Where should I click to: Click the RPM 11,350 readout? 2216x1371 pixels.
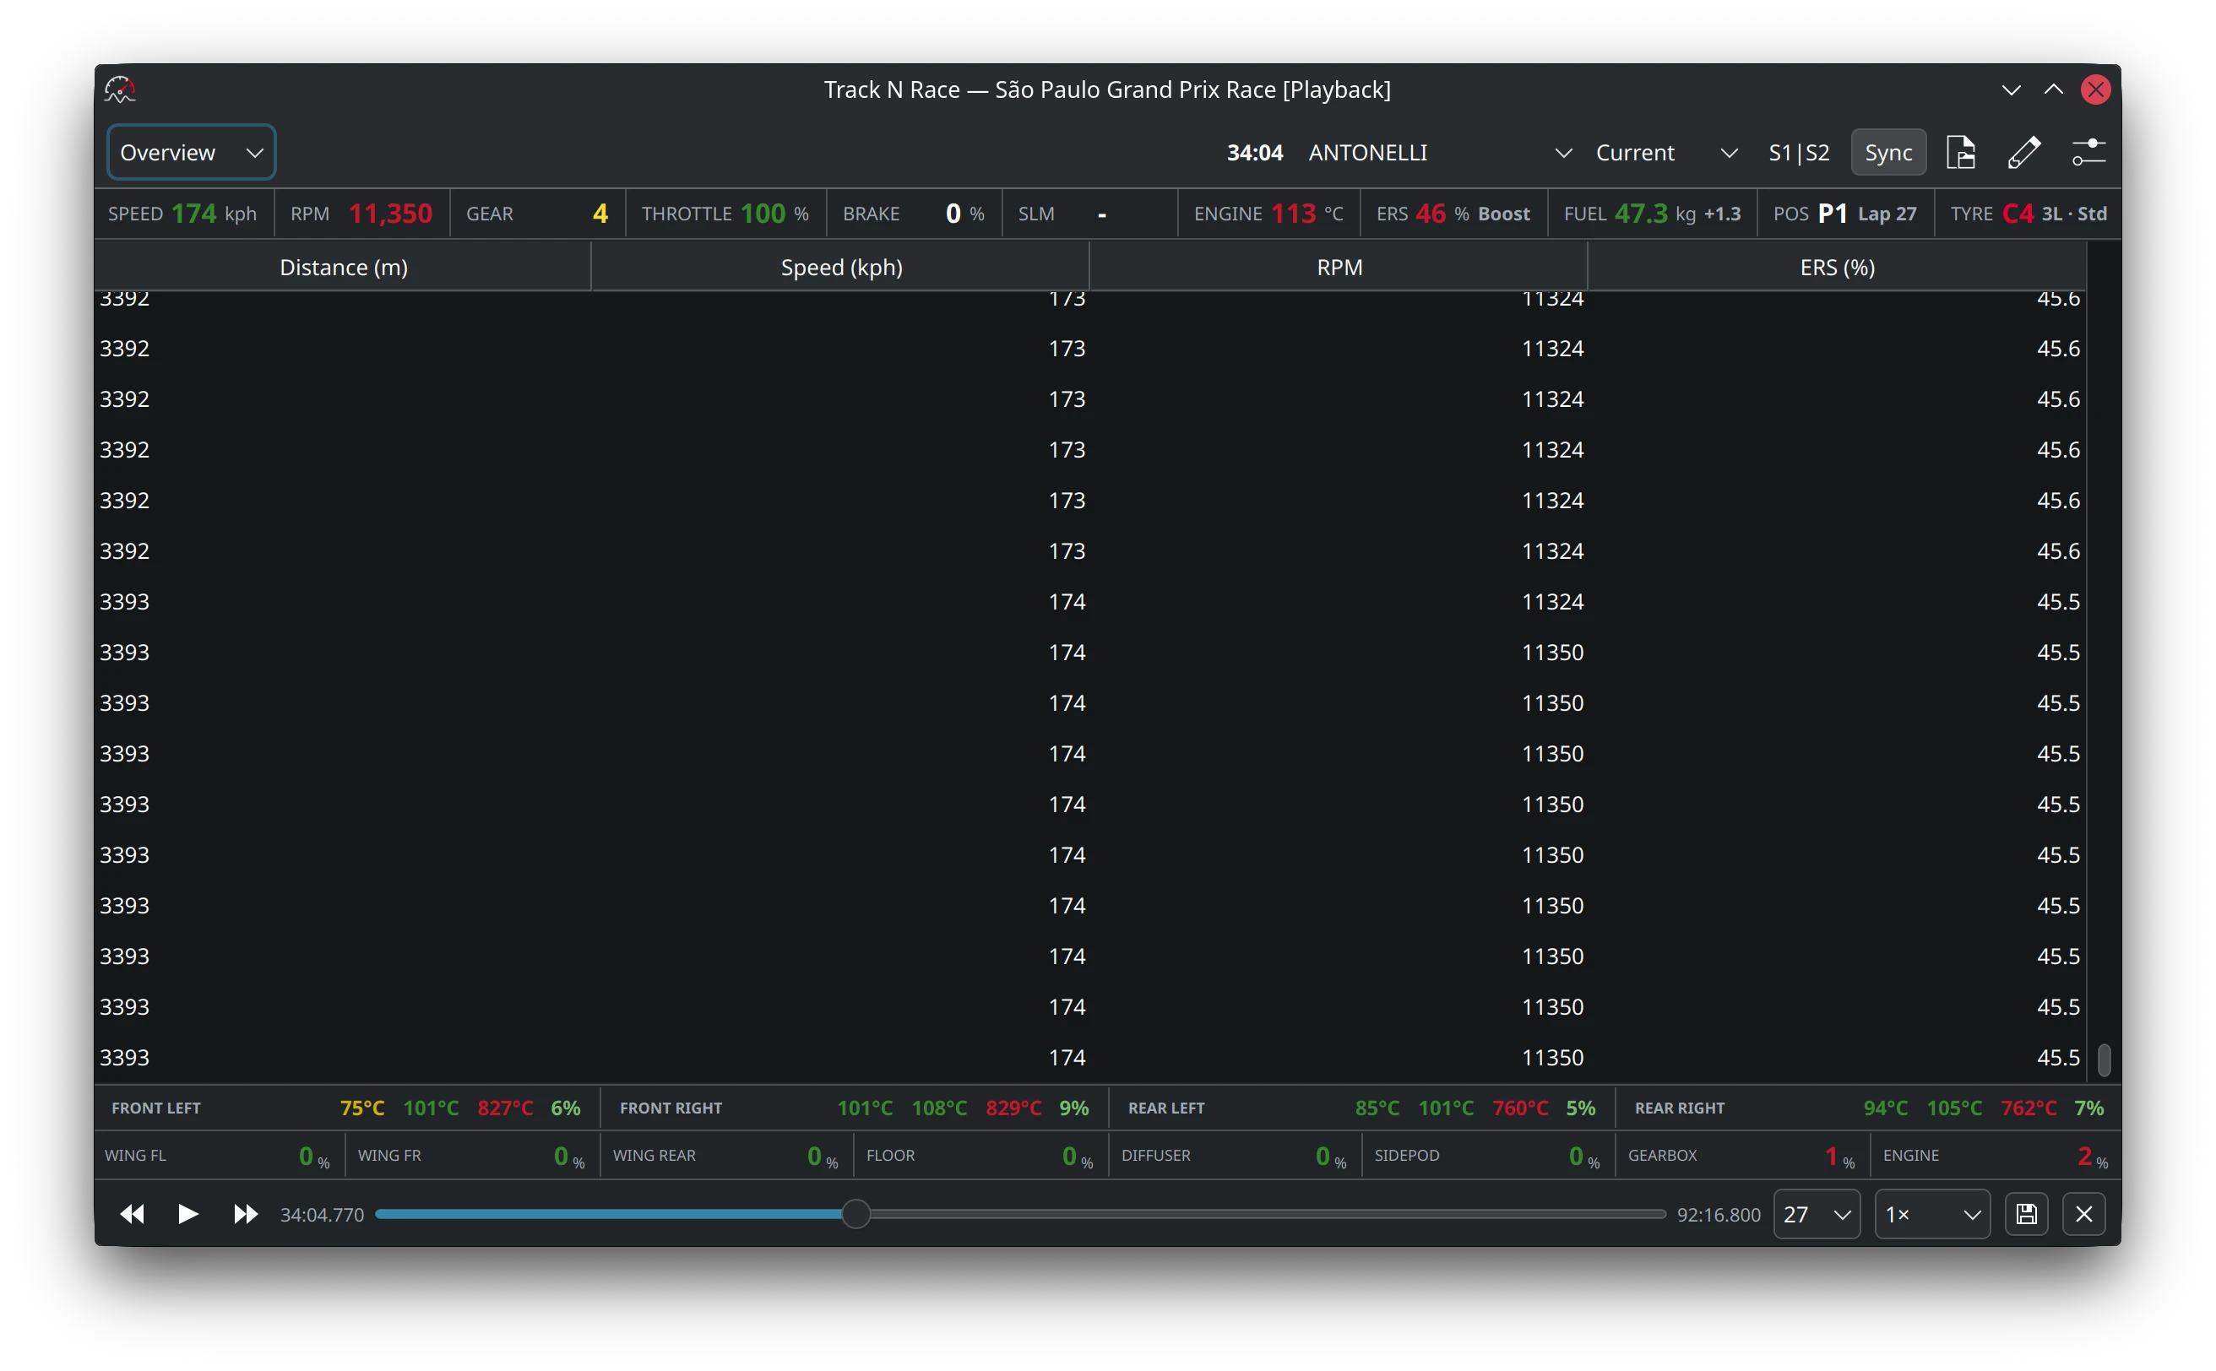click(x=361, y=214)
